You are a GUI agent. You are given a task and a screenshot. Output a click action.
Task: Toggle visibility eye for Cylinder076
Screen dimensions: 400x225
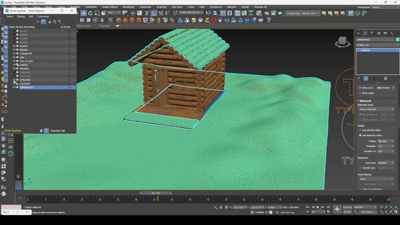click(x=14, y=54)
